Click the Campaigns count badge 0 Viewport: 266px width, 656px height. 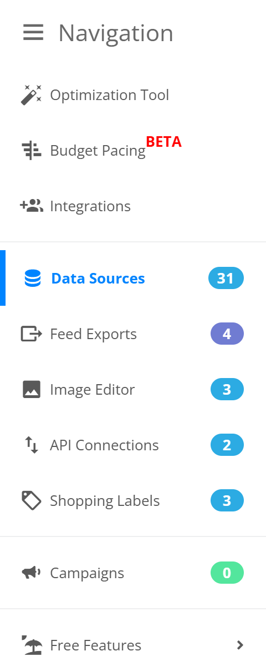[227, 573]
